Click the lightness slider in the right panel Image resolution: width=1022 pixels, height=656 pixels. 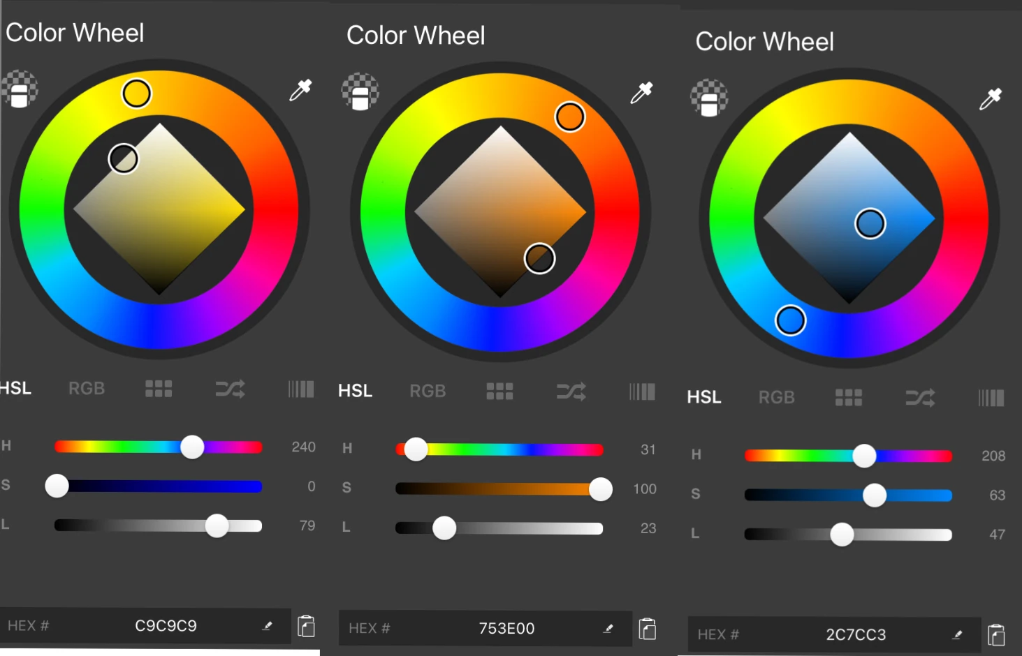(842, 534)
